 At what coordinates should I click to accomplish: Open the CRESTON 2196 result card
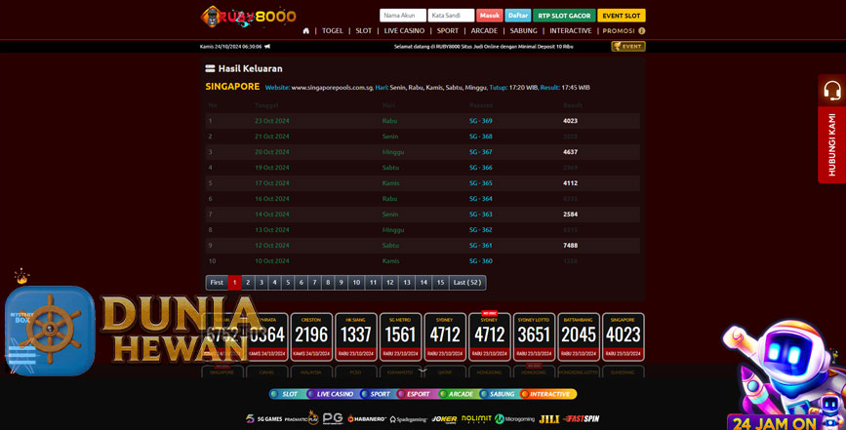click(x=311, y=336)
